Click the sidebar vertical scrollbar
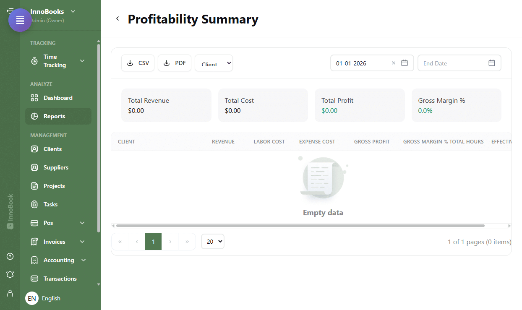 tap(99, 138)
